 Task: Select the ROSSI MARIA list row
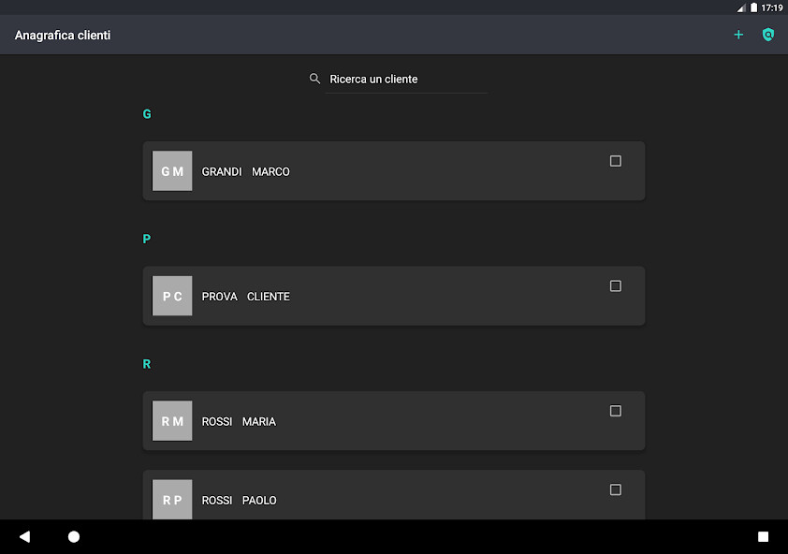(393, 421)
